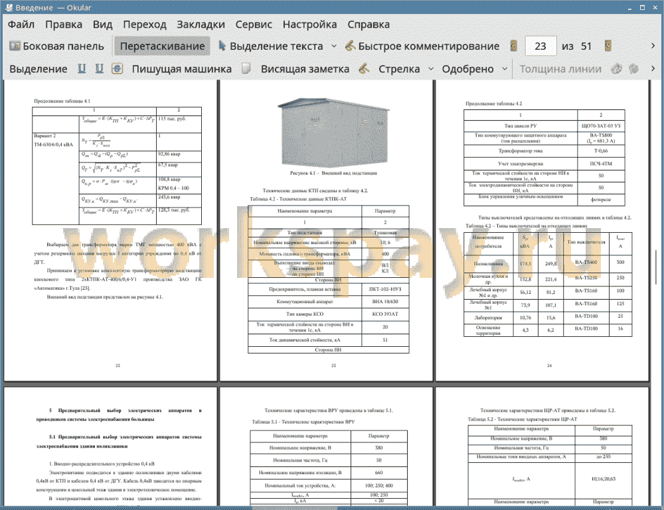This screenshot has width=664, height=510.
Task: Select the stamp-style annotation icon
Action: [118, 68]
